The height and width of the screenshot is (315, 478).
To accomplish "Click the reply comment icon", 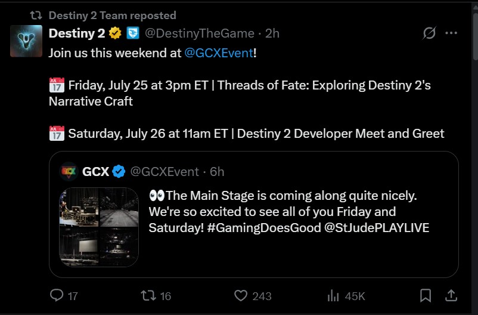I will 57,295.
